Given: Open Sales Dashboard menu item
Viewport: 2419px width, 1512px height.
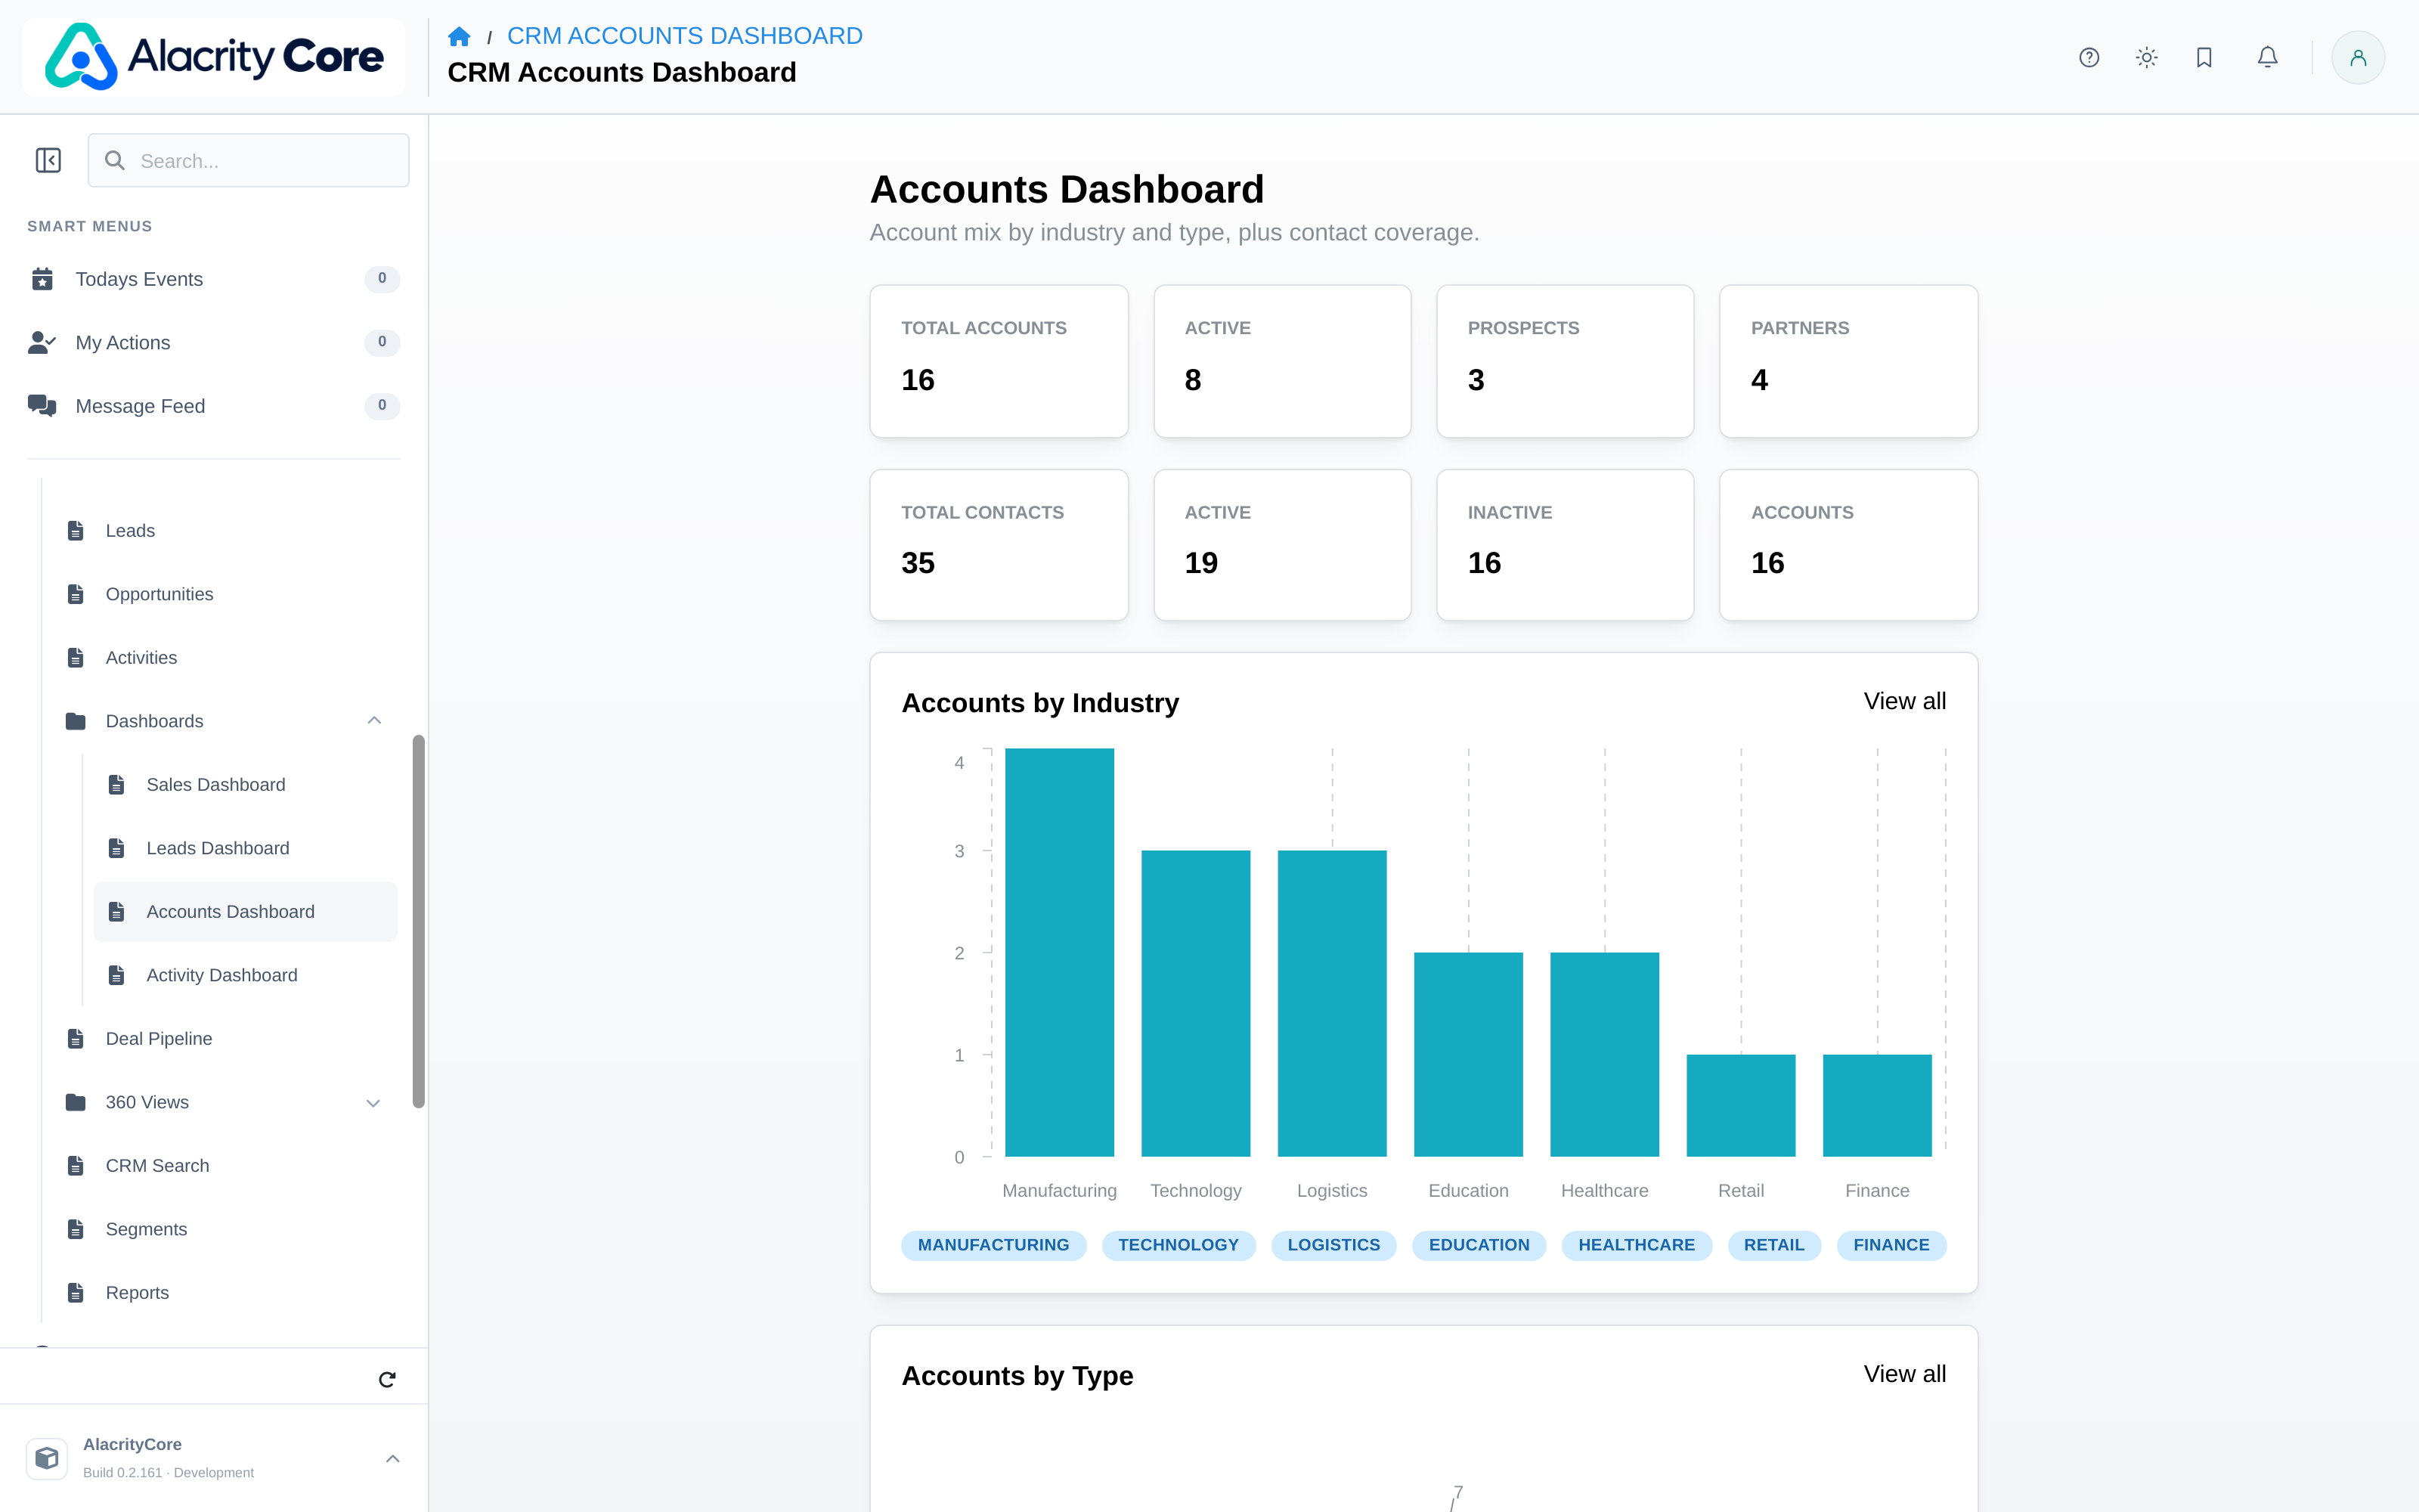Looking at the screenshot, I should coord(246,785).
